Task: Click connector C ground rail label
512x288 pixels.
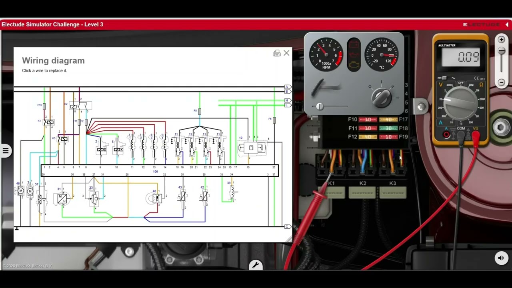Action: 288,227
